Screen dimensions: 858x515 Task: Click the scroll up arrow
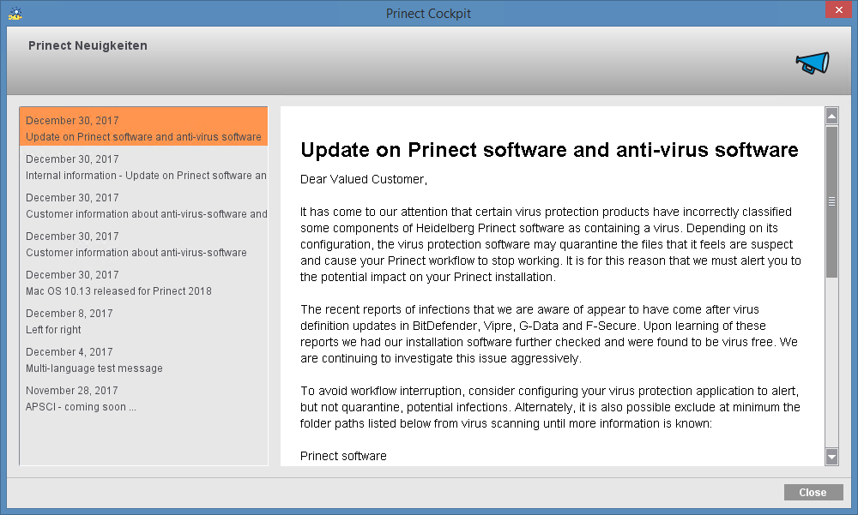pyautogui.click(x=831, y=116)
